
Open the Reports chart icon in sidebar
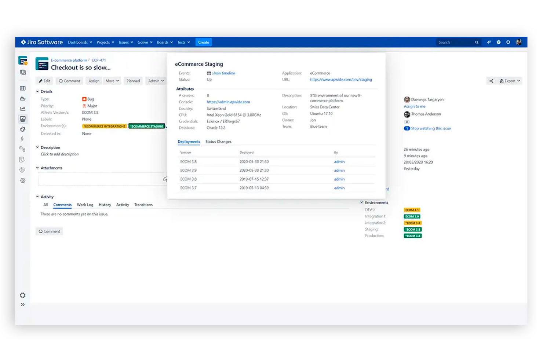(22, 109)
